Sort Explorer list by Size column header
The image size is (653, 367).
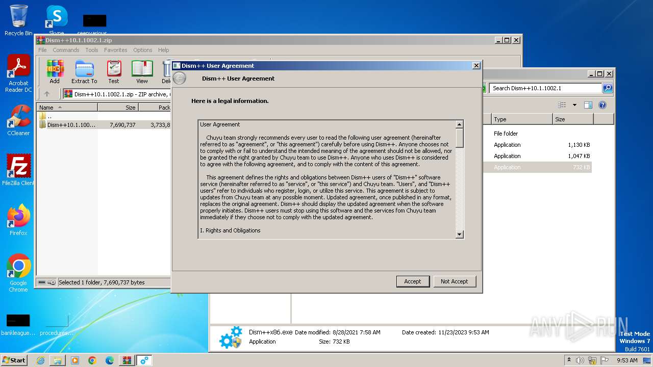click(573, 119)
